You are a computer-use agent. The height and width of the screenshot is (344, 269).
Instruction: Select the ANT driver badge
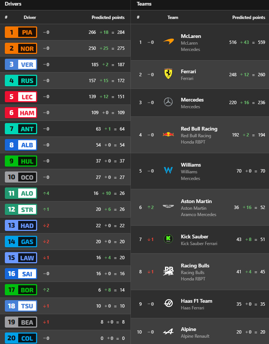pos(21,129)
